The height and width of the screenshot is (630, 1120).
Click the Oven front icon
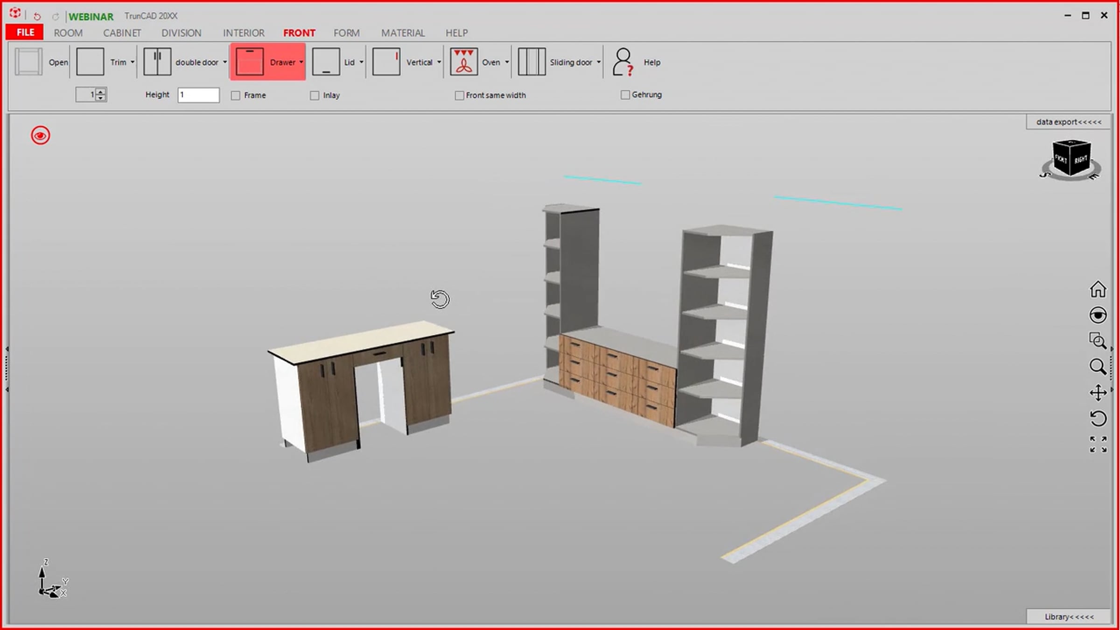[463, 62]
